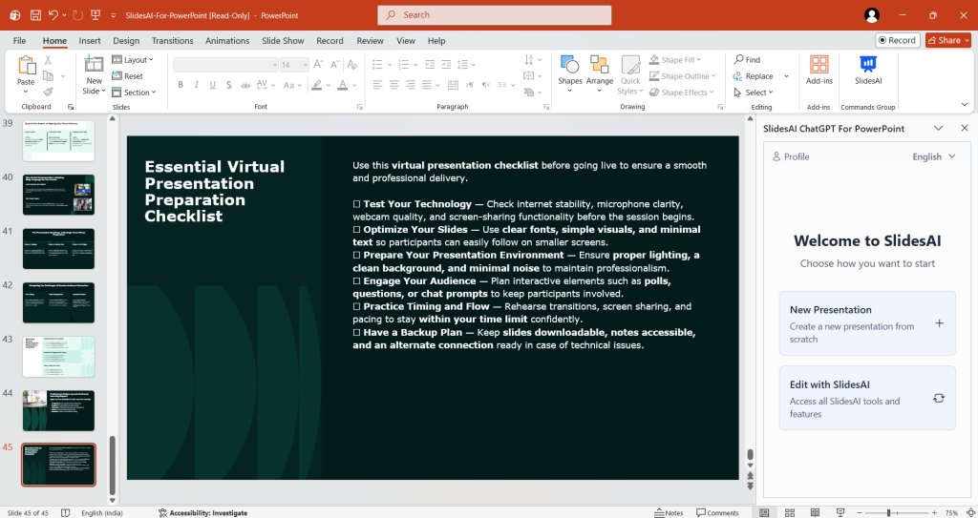The image size is (978, 518).
Task: Open the English language dropdown in SlidesAI
Action: (932, 156)
